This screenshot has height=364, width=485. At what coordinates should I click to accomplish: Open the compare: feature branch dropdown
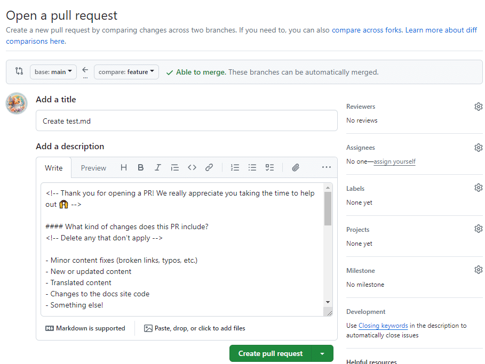coord(126,72)
